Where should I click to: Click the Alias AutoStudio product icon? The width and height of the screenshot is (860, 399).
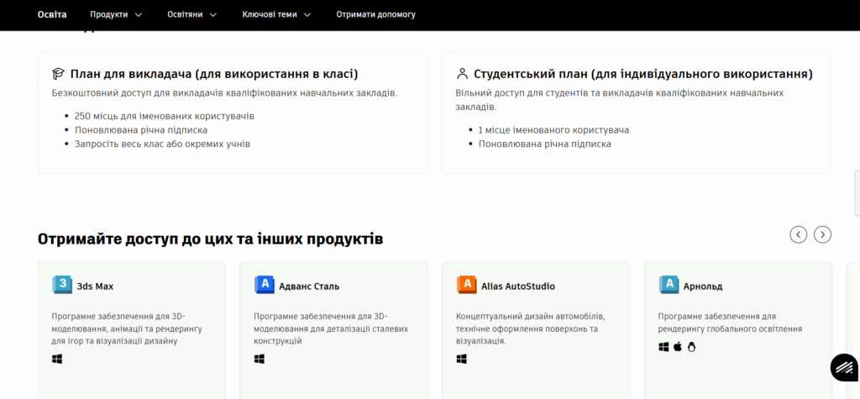coord(467,286)
